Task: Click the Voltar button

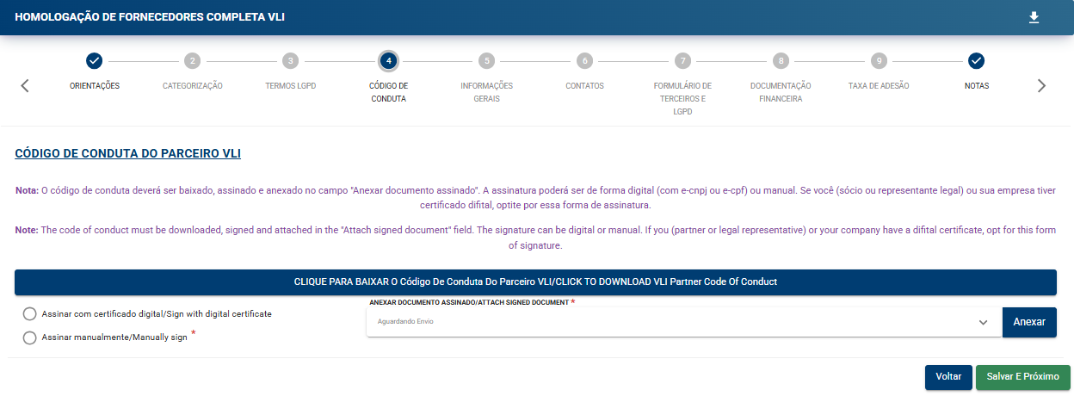Action: [948, 377]
